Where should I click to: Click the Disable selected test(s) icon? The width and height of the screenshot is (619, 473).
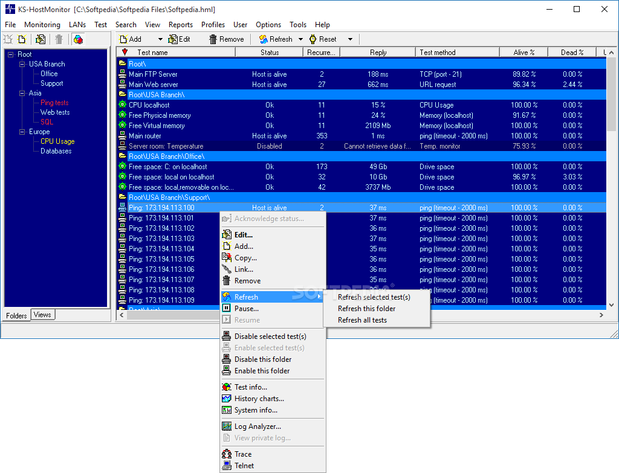227,336
